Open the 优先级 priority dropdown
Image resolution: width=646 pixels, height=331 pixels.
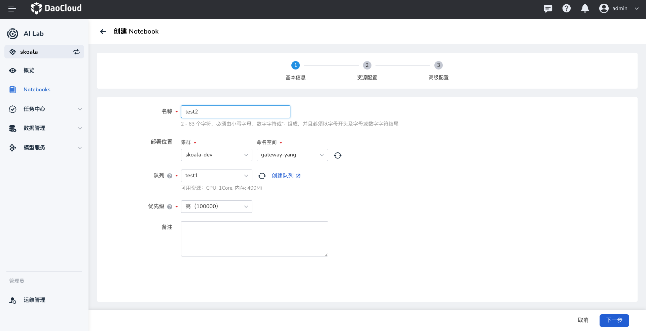pyautogui.click(x=216, y=206)
